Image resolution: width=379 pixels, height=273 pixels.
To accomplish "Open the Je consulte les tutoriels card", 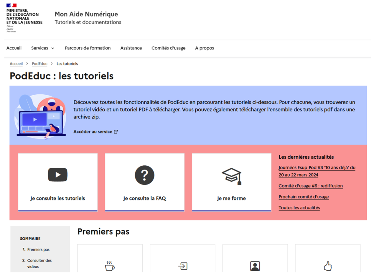I will [x=58, y=182].
